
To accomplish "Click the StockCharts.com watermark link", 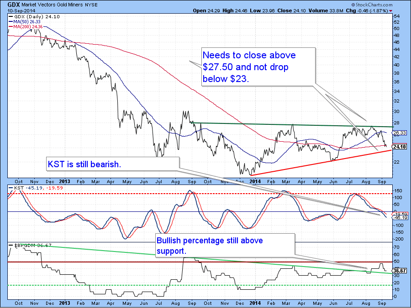I will tap(372, 5).
